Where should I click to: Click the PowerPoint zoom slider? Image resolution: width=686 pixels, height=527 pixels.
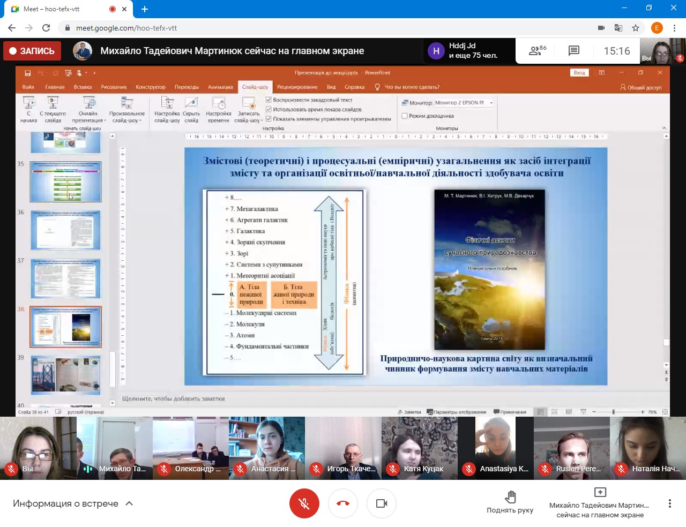coord(614,412)
